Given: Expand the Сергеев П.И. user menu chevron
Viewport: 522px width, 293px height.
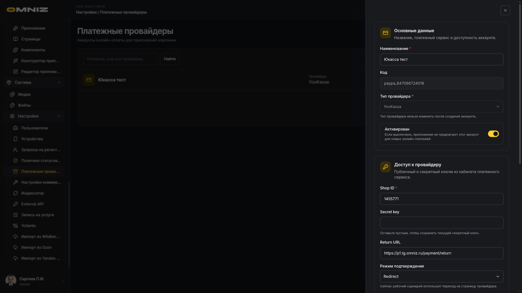Looking at the screenshot, I should 63,281.
